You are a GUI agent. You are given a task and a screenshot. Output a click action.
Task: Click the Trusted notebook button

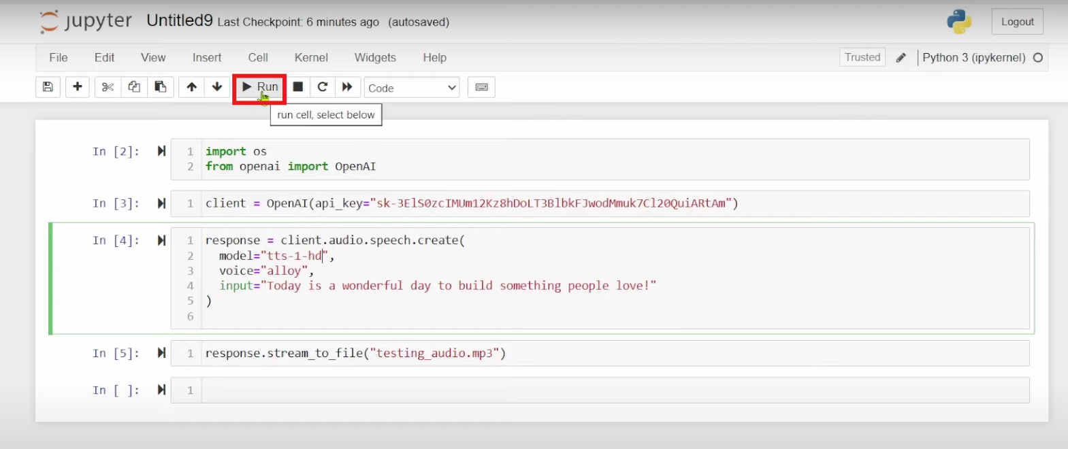tap(862, 57)
